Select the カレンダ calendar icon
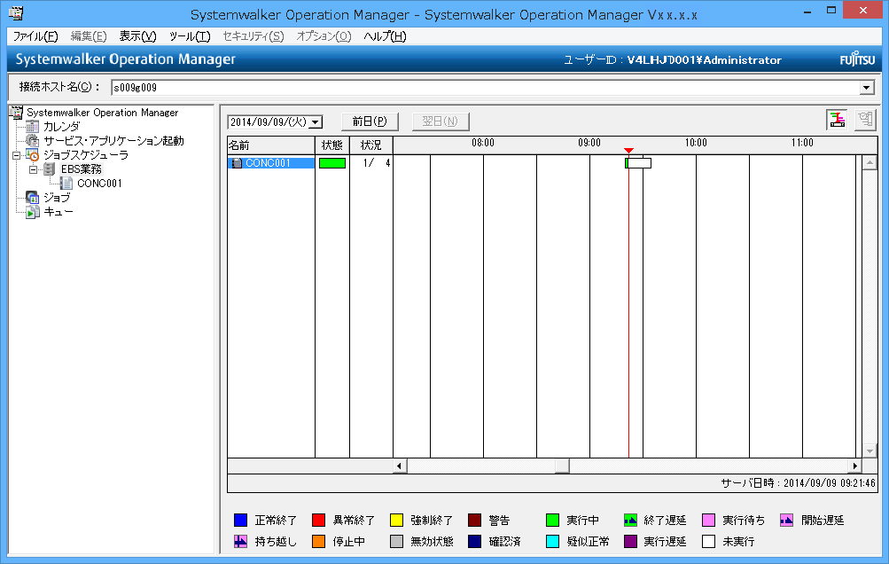Image resolution: width=889 pixels, height=564 pixels. (x=33, y=127)
